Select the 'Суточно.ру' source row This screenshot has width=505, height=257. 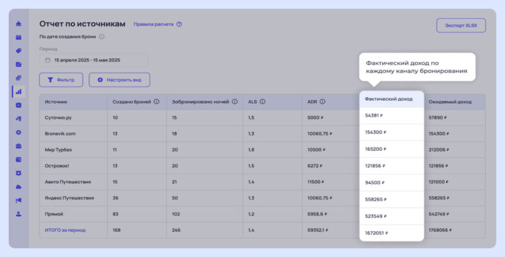tap(262, 118)
